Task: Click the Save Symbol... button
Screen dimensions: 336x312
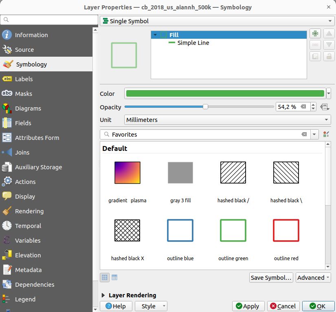Action: 271,277
